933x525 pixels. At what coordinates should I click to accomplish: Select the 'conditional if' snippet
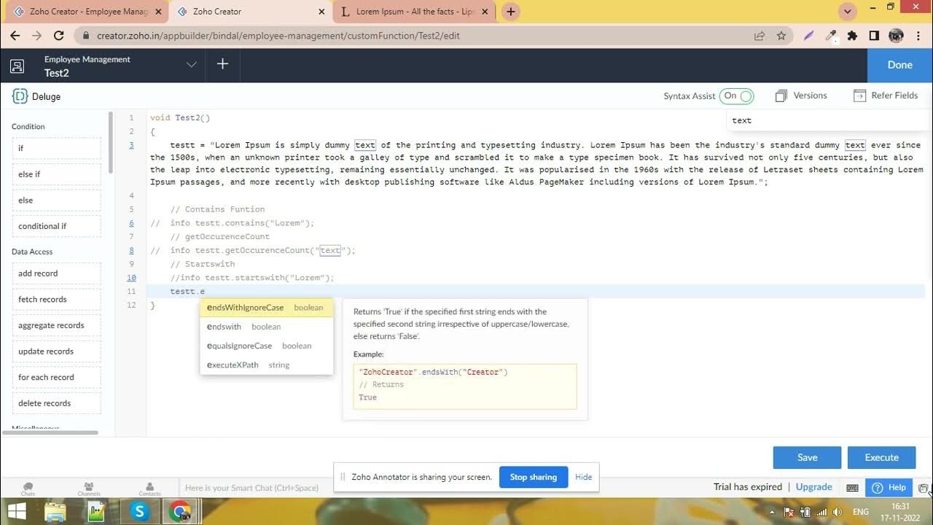tap(56, 226)
